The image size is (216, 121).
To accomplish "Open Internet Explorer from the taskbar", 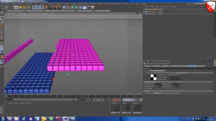I will click(24, 119).
